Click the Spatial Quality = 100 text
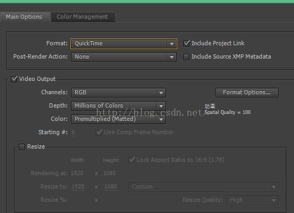 [x=227, y=112]
